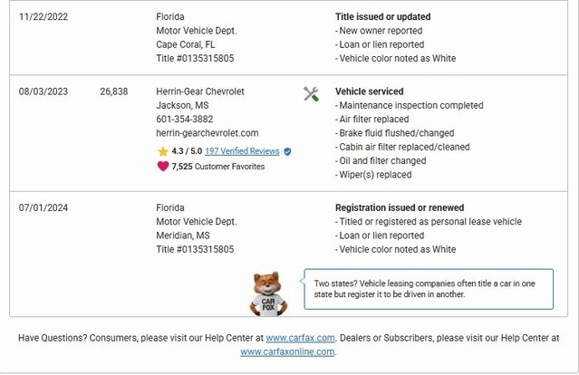
Task: Click the 'Vehicle serviced' heading
Action: coord(369,91)
